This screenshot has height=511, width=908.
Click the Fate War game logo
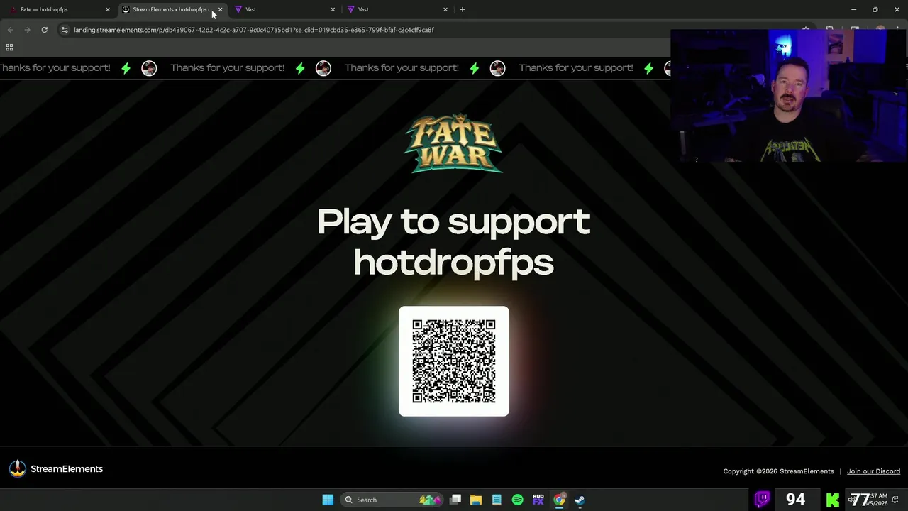[453, 143]
